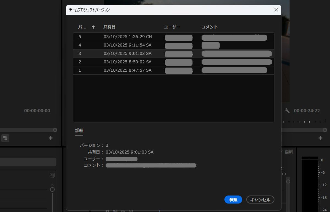Sort by the バ... version column header
Image resolution: width=330 pixels, height=212 pixels.
pos(82,27)
